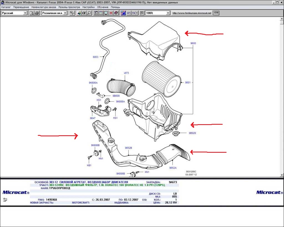The height and width of the screenshot is (227, 284).
Task: Expand the Розничная вкл. price dropdown
Action: [x=65, y=13]
